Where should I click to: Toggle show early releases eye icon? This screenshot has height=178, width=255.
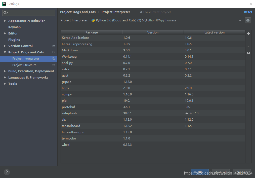point(248,53)
